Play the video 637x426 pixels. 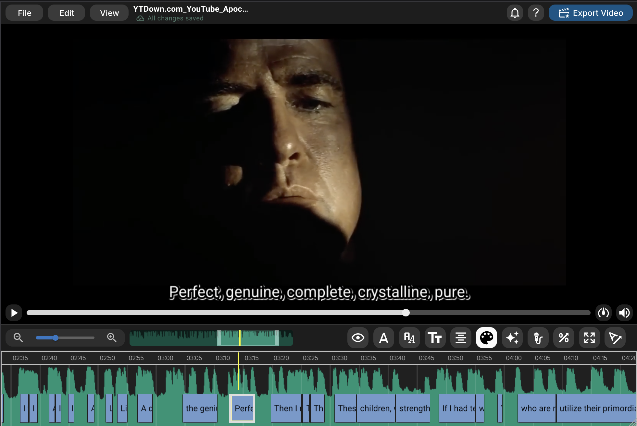click(x=14, y=313)
